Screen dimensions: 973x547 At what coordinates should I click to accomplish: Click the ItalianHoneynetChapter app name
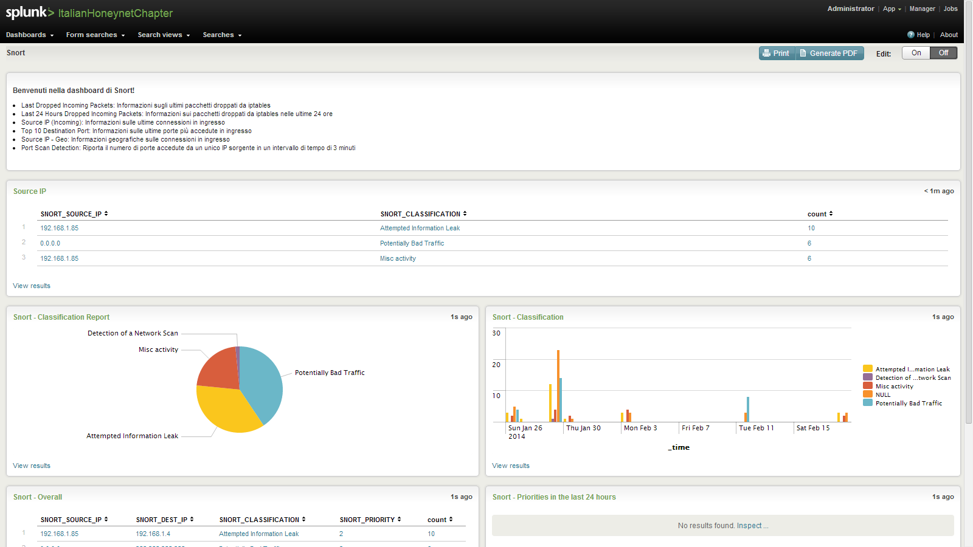(116, 13)
